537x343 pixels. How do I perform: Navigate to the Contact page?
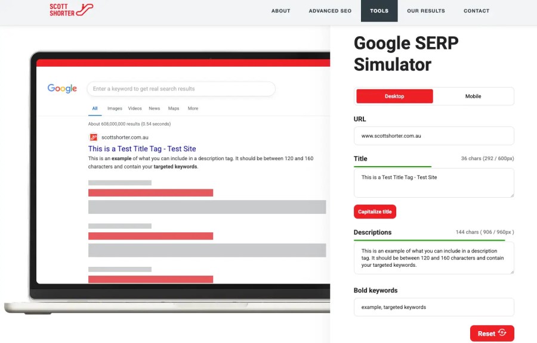coord(476,11)
